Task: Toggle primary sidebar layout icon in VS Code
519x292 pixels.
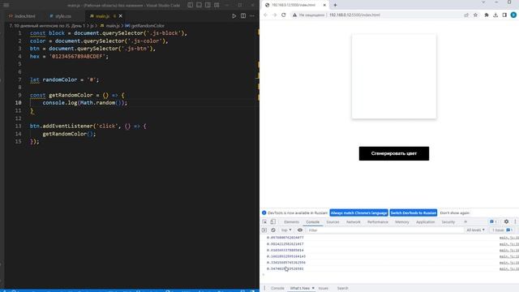Action: coord(191,5)
